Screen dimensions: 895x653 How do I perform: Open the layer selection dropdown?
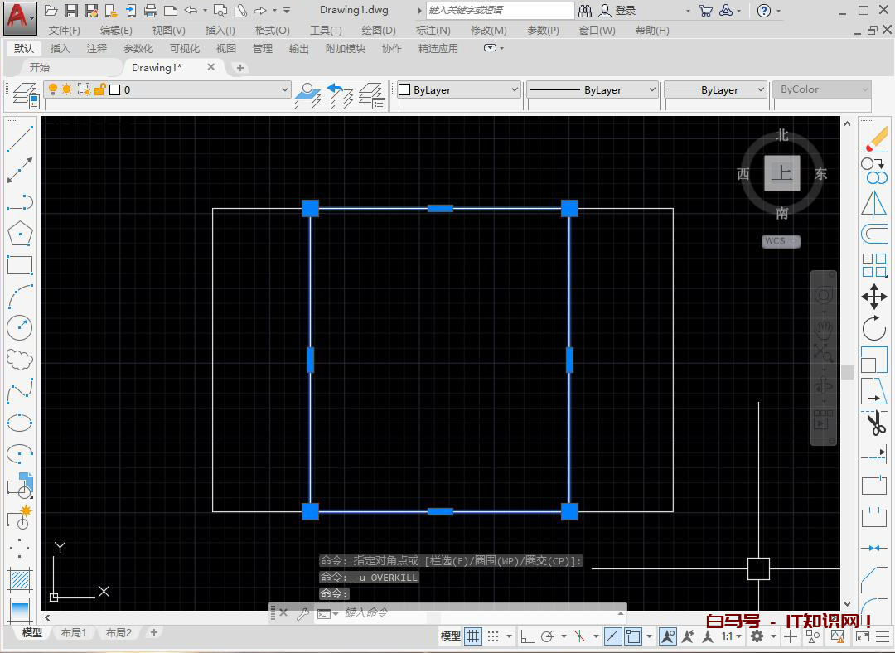click(x=286, y=89)
